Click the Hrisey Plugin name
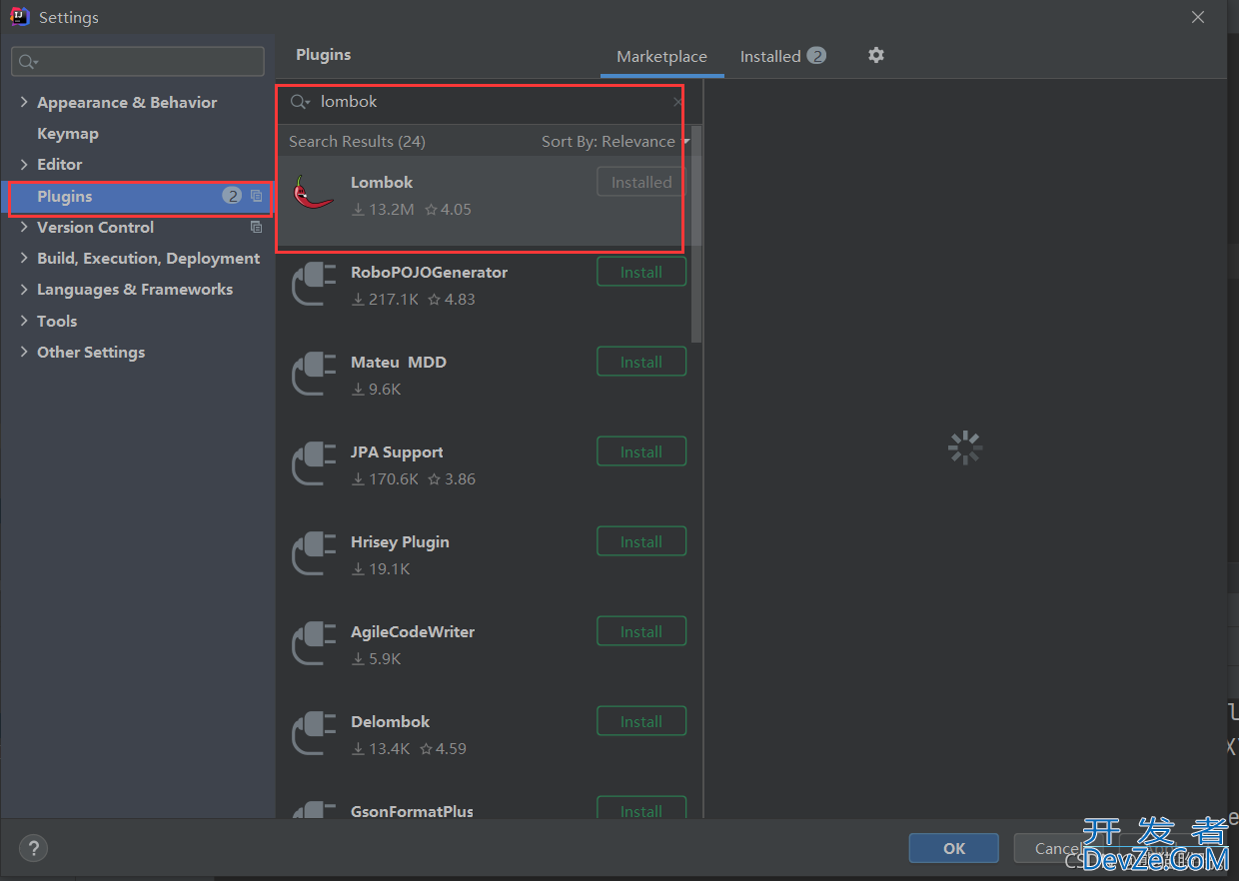The image size is (1239, 881). click(x=400, y=541)
